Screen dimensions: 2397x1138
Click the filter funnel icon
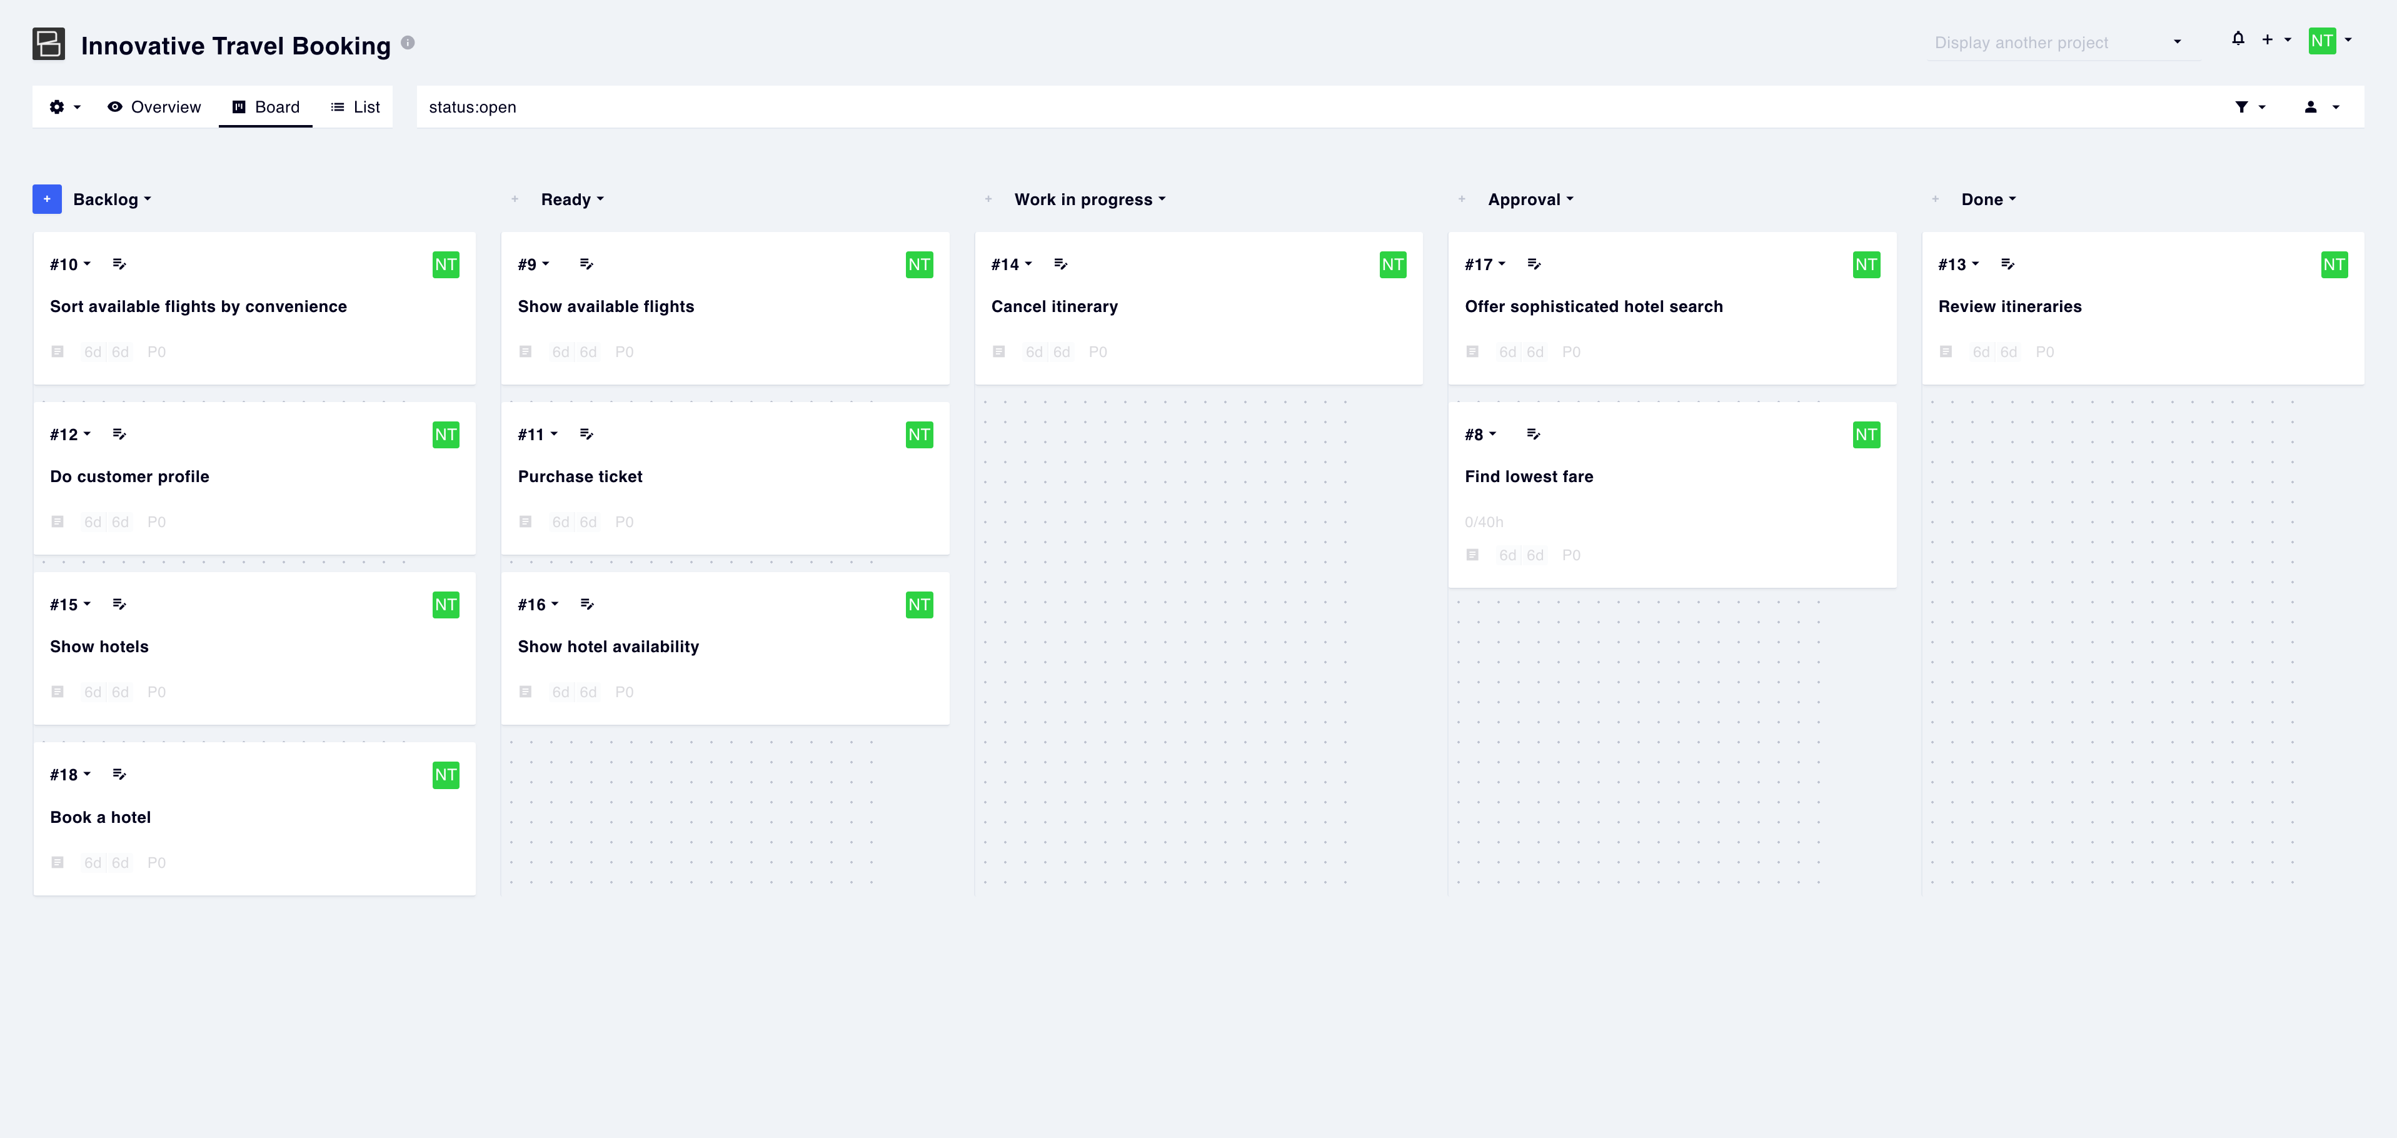2241,107
